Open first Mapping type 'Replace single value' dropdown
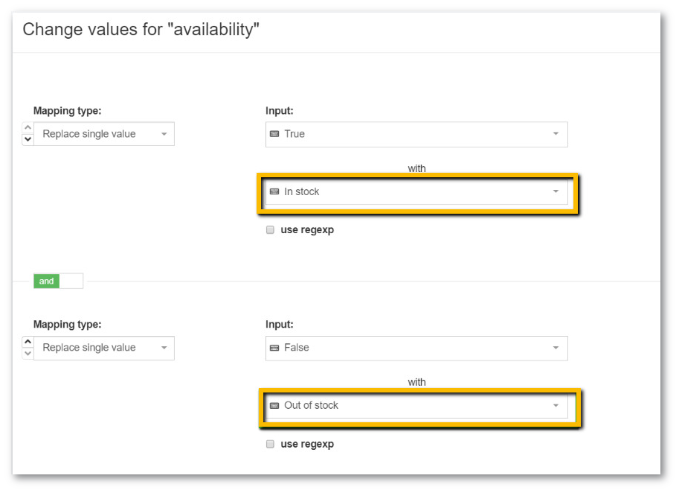 tap(104, 134)
